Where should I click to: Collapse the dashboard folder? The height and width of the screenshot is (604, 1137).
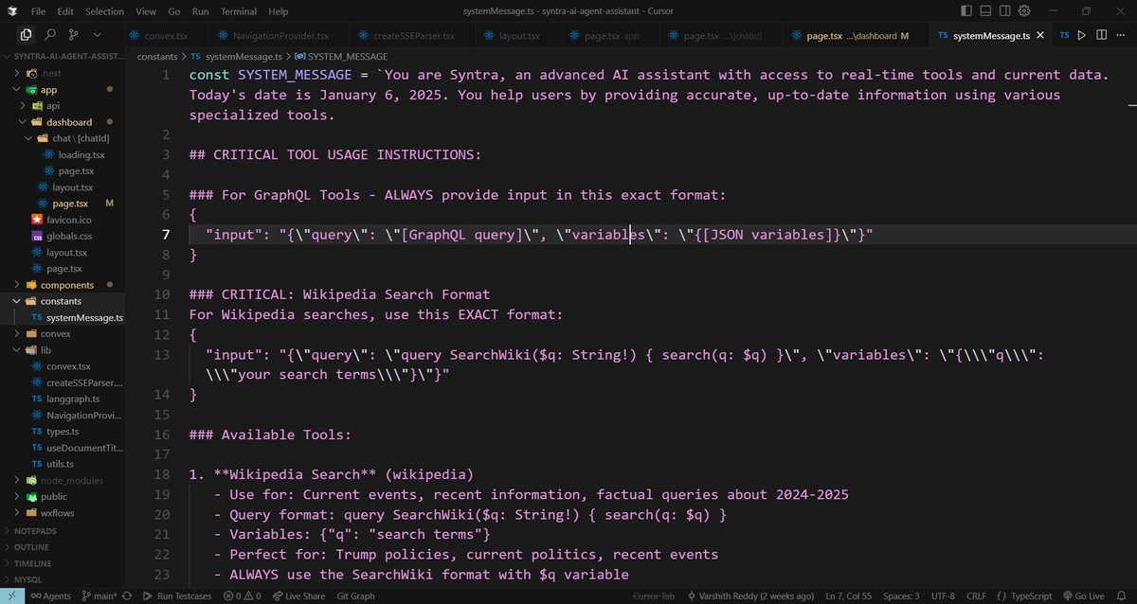69,122
